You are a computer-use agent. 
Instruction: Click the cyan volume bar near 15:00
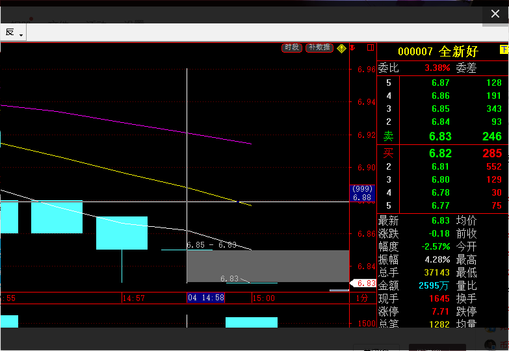[252, 322]
